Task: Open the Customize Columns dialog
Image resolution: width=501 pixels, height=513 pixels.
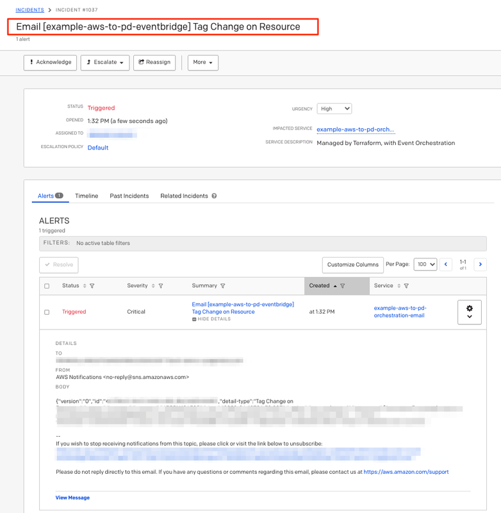Action: [352, 265]
